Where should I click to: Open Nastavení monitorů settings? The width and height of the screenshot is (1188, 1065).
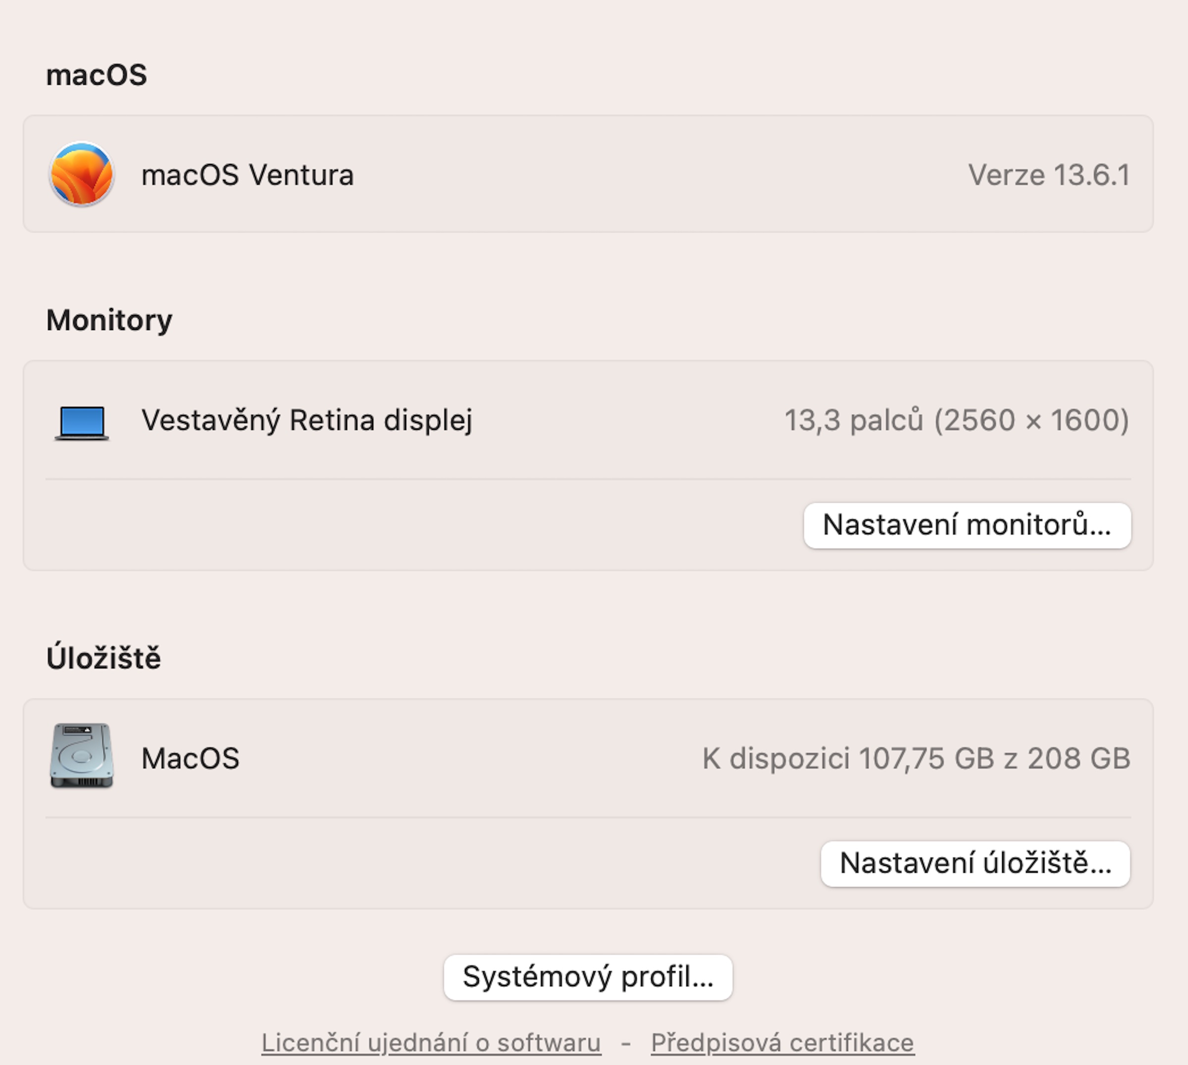966,526
